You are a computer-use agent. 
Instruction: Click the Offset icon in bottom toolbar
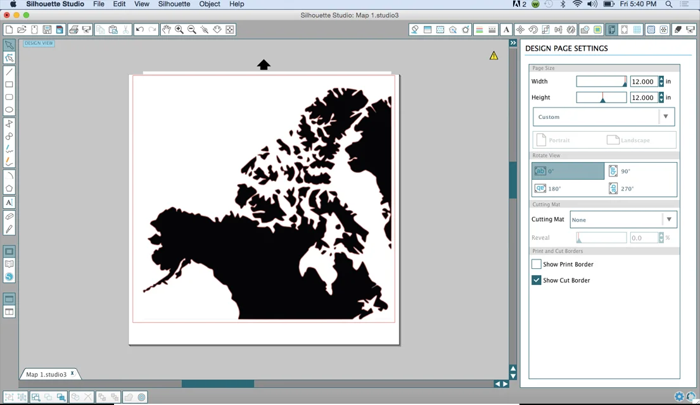point(141,397)
